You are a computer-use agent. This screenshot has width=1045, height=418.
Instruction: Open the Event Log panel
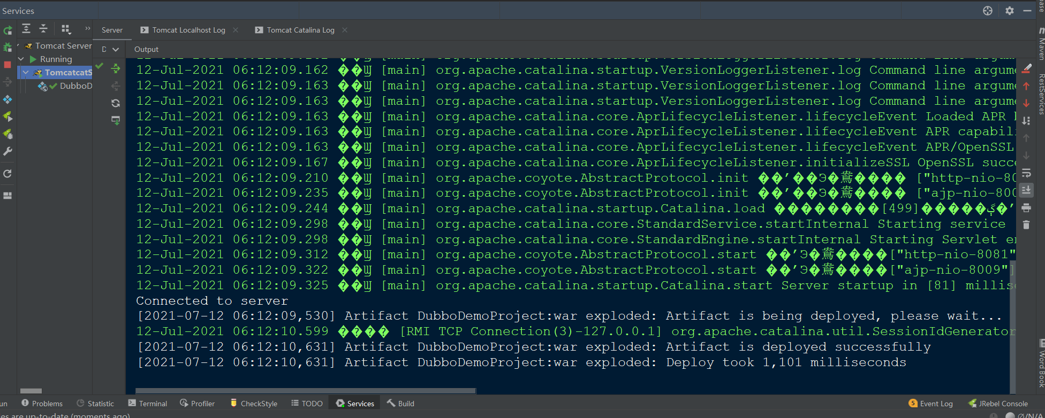coord(931,404)
